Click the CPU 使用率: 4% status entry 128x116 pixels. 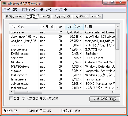tap(40, 111)
